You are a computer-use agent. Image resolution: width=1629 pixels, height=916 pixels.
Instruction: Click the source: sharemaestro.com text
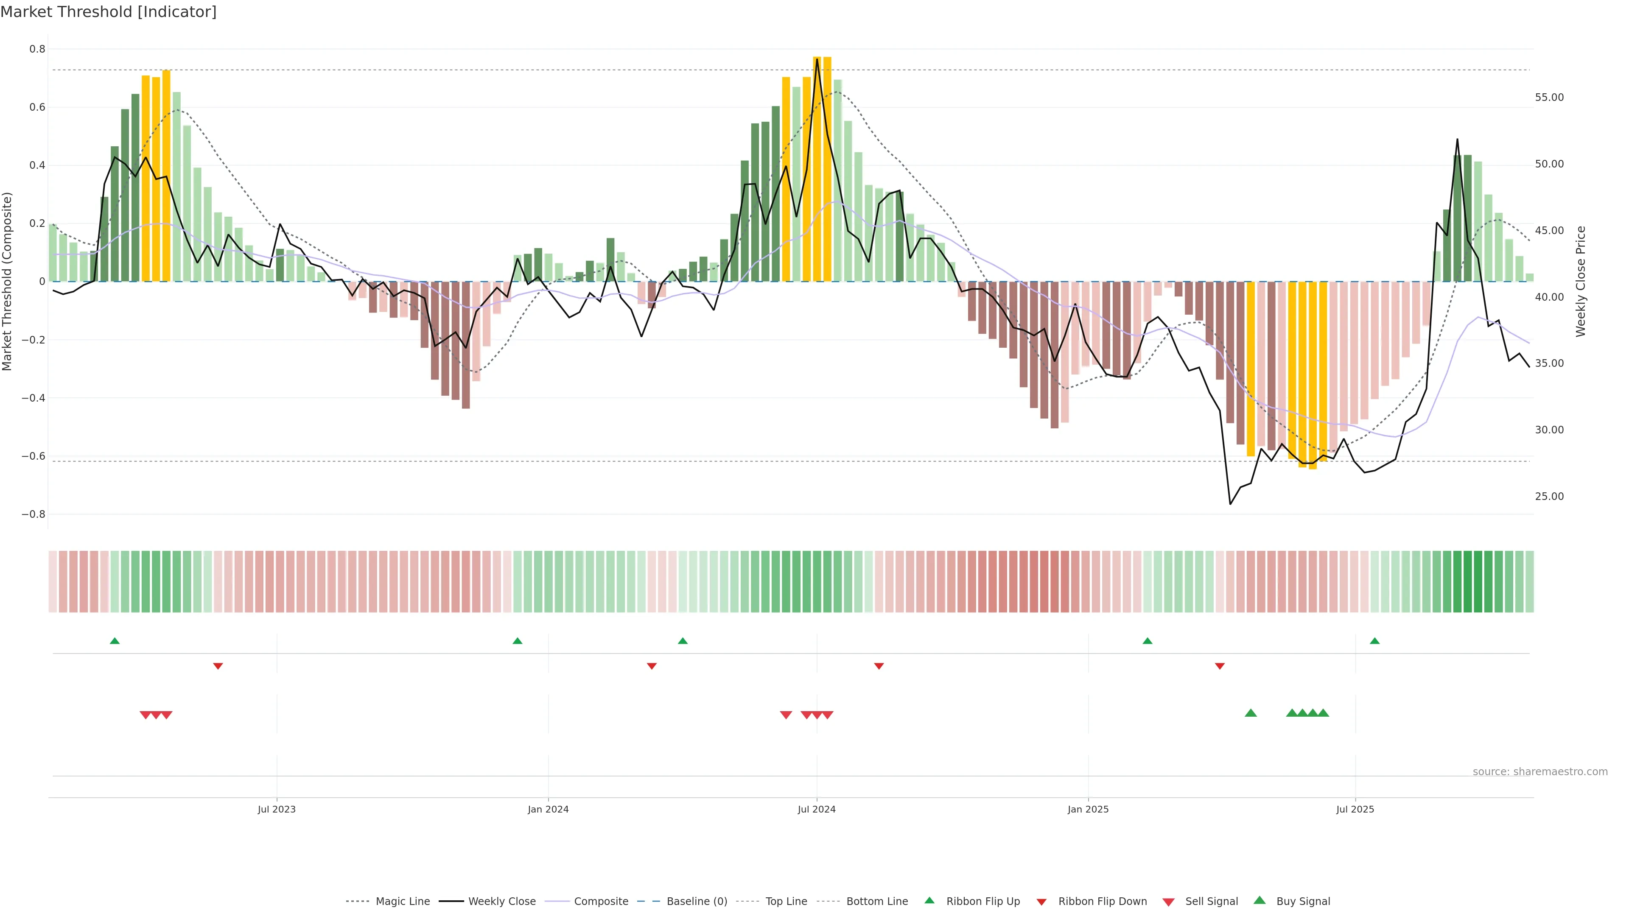[1540, 771]
